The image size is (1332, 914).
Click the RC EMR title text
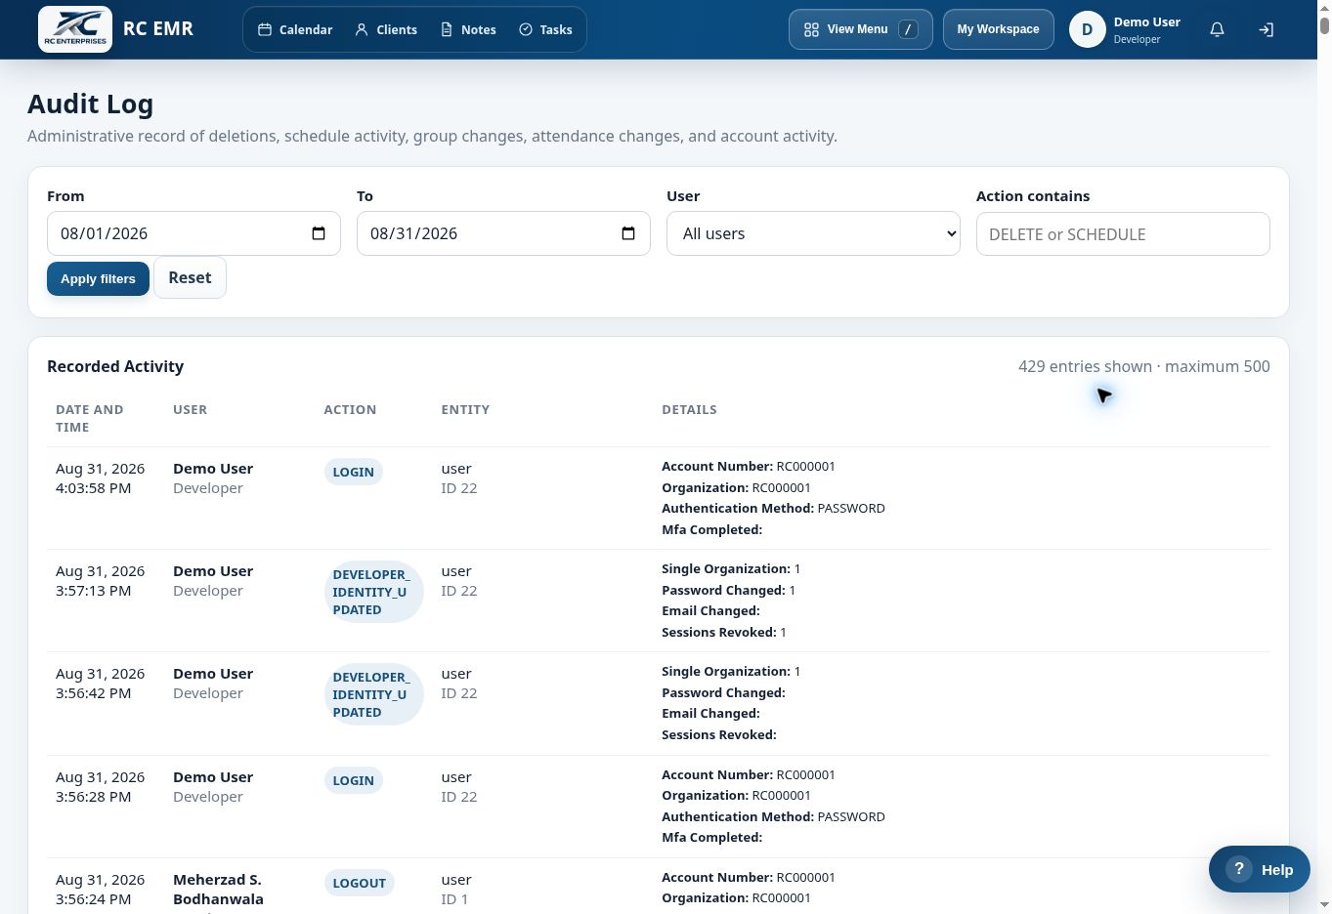click(x=158, y=28)
